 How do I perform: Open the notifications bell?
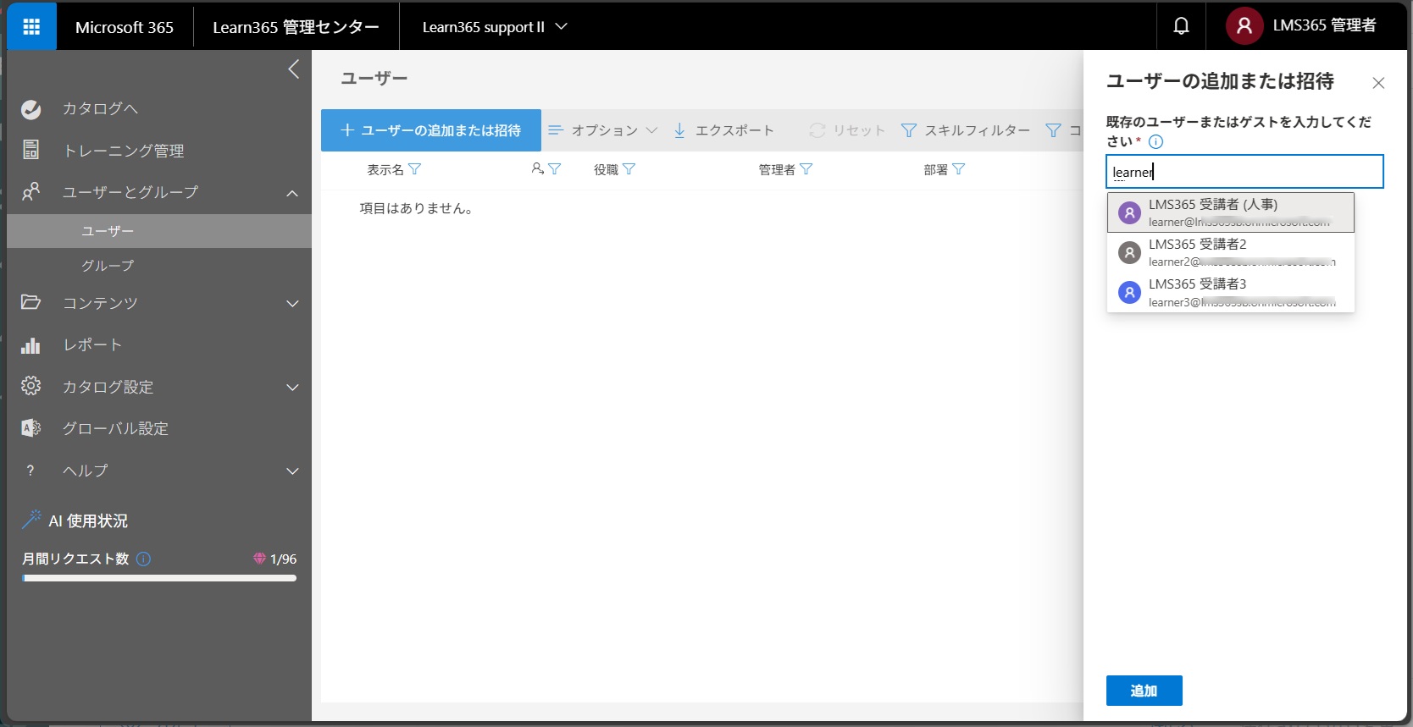tap(1181, 26)
